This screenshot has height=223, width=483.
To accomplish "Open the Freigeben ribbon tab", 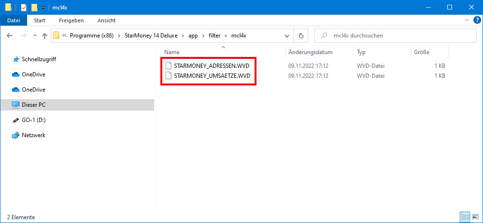I will point(71,20).
